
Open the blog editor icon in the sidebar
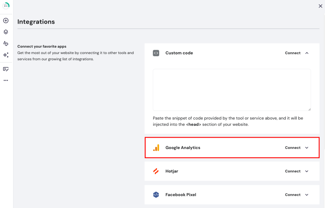[x=6, y=69]
